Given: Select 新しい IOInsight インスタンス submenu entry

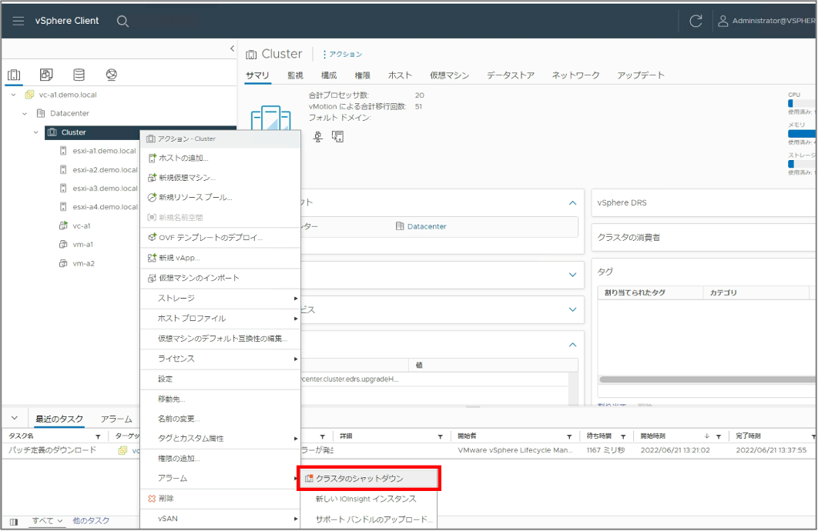Looking at the screenshot, I should [369, 499].
